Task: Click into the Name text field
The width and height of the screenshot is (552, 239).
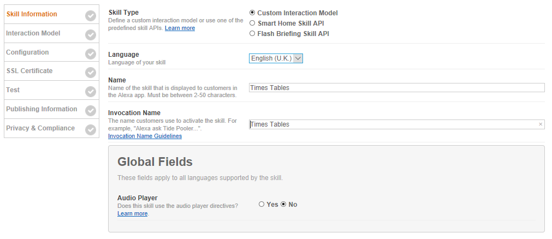Action: pos(396,88)
